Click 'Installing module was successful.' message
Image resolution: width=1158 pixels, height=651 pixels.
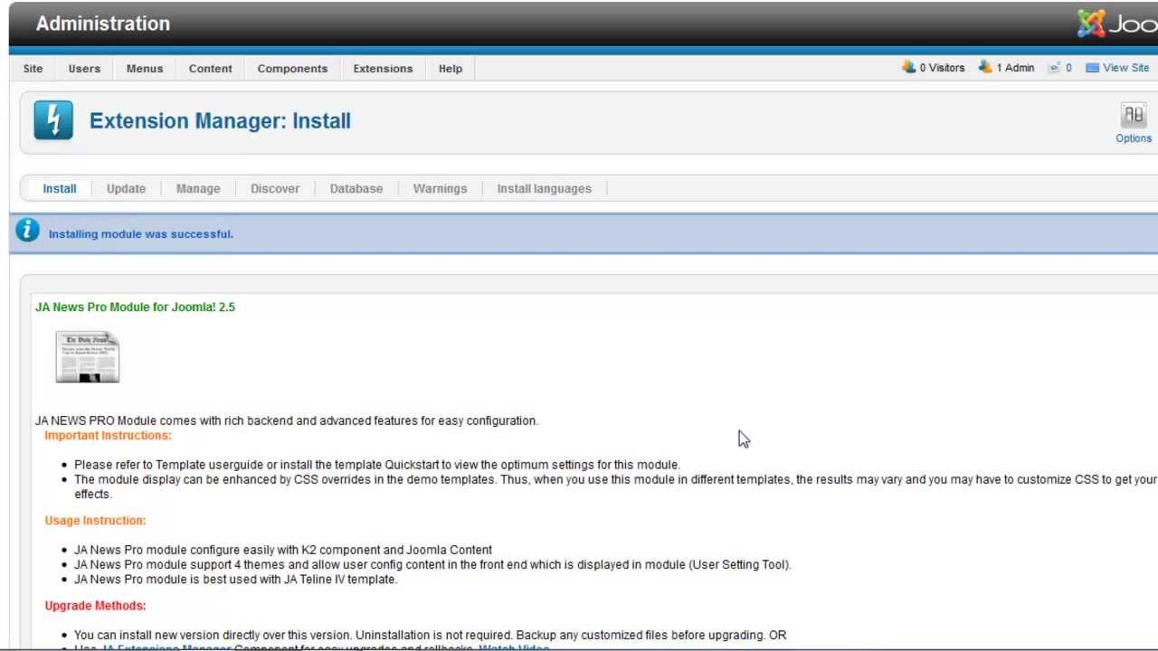(141, 234)
